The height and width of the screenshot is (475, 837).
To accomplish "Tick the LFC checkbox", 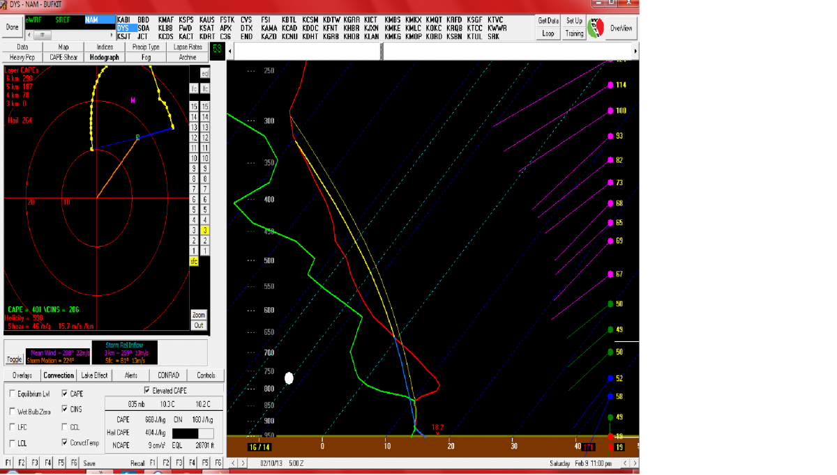I will click(x=12, y=426).
